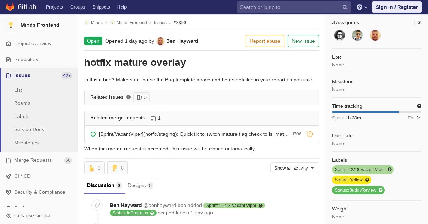Click the Project overview home icon
The image size is (428, 224).
point(9,43)
